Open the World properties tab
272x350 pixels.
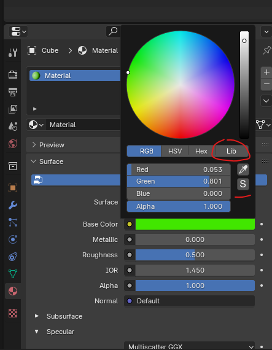(13, 144)
